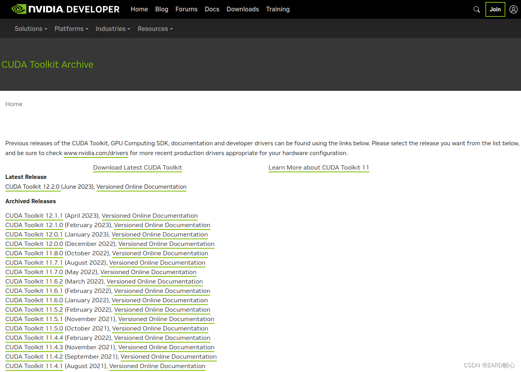The image size is (521, 372).
Task: Open documentation link for May 2022 release
Action: (148, 272)
